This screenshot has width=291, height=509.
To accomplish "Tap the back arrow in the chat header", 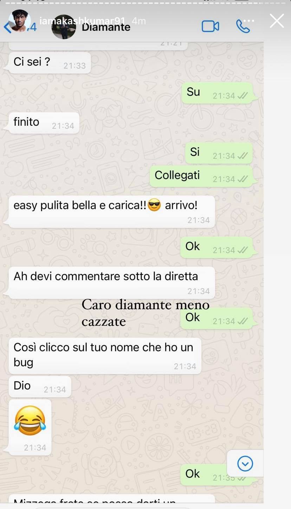I will pos(7,27).
